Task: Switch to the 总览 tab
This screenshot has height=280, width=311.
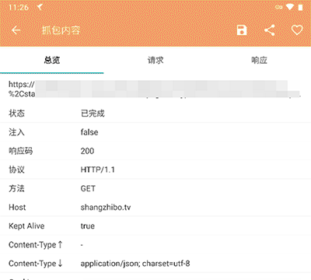Action: coord(52,60)
